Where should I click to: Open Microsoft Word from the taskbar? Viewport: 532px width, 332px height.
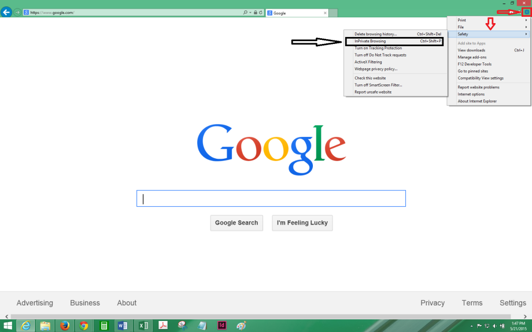pyautogui.click(x=123, y=326)
